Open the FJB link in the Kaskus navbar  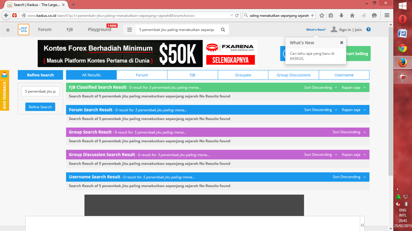tap(70, 30)
